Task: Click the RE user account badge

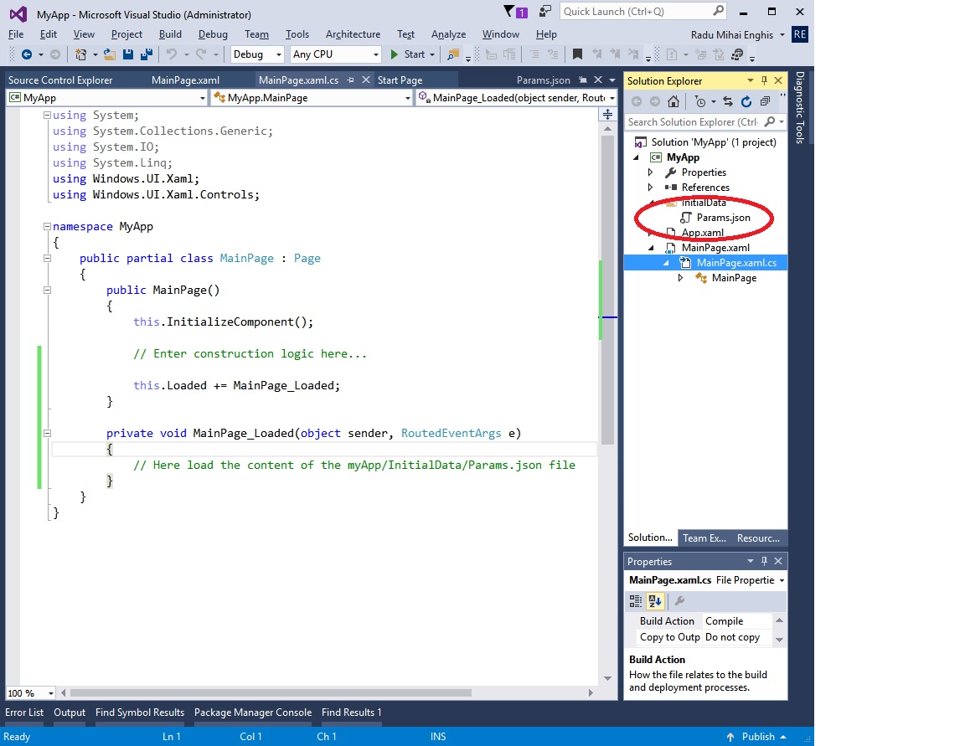Action: coord(799,34)
